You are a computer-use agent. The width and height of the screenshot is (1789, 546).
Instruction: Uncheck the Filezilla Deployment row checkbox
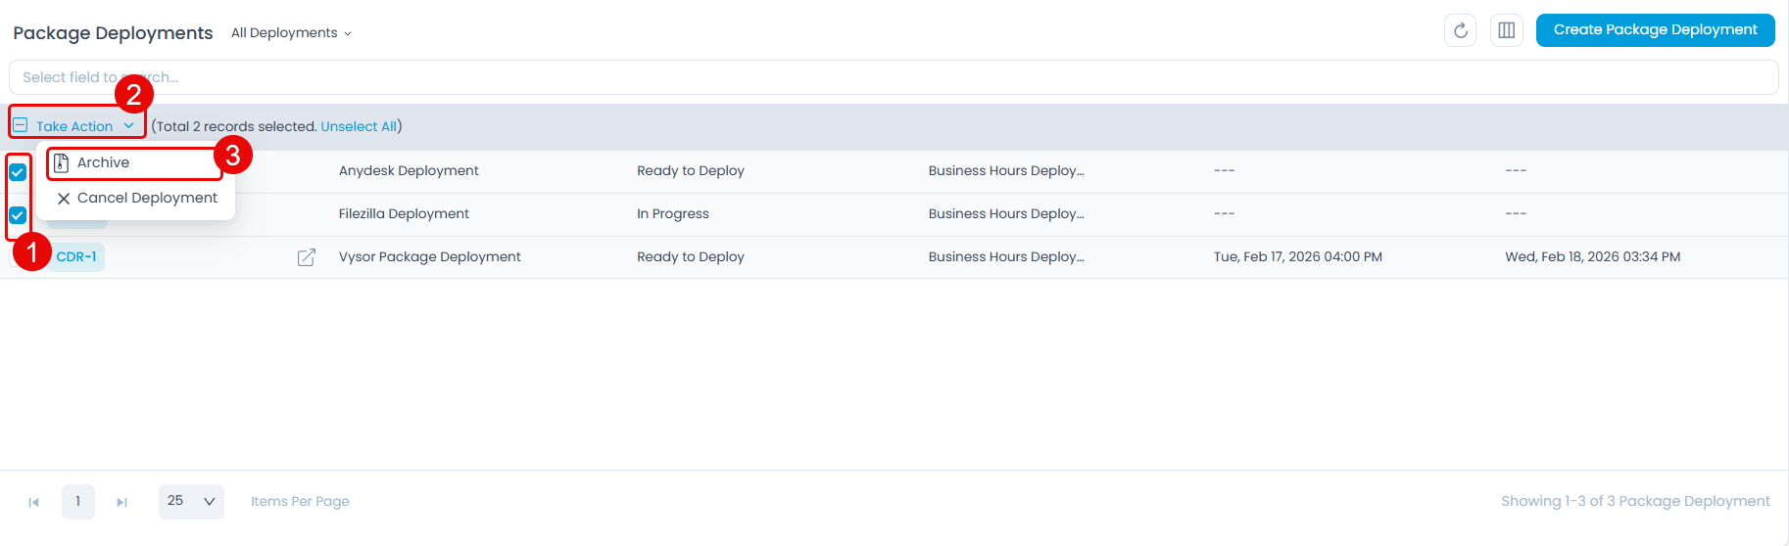tap(18, 215)
